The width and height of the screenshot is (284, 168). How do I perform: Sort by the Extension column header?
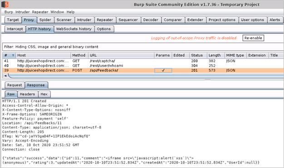tap(257, 55)
